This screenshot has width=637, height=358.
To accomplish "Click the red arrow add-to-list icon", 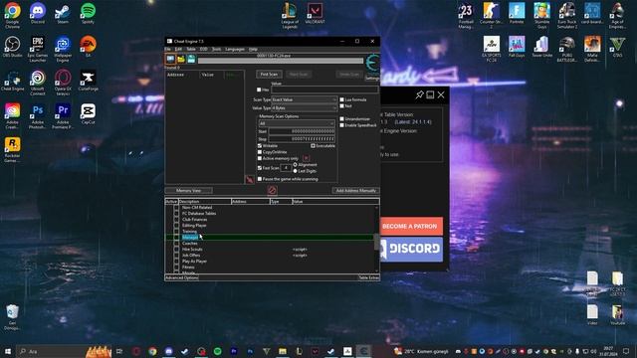I will click(250, 179).
